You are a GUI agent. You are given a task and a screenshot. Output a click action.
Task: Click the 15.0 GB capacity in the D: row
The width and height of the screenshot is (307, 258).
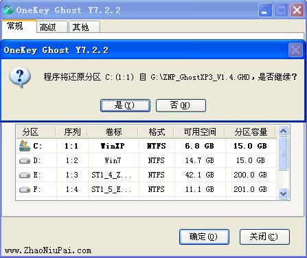[250, 160]
